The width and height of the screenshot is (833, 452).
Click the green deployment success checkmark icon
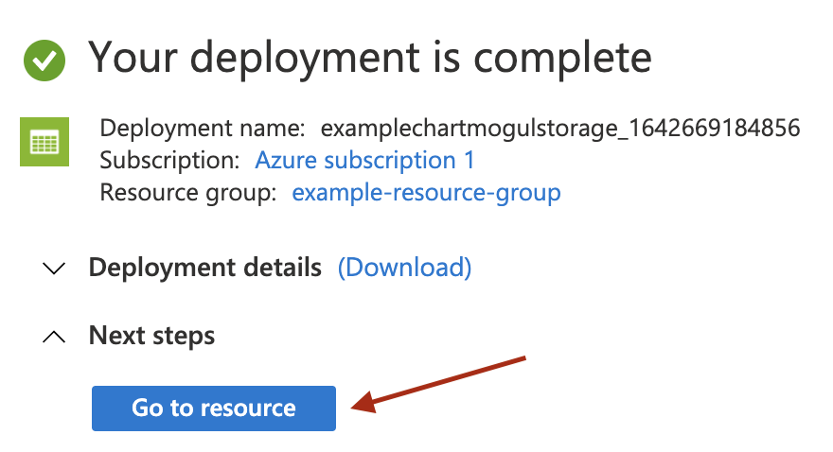coord(44,61)
